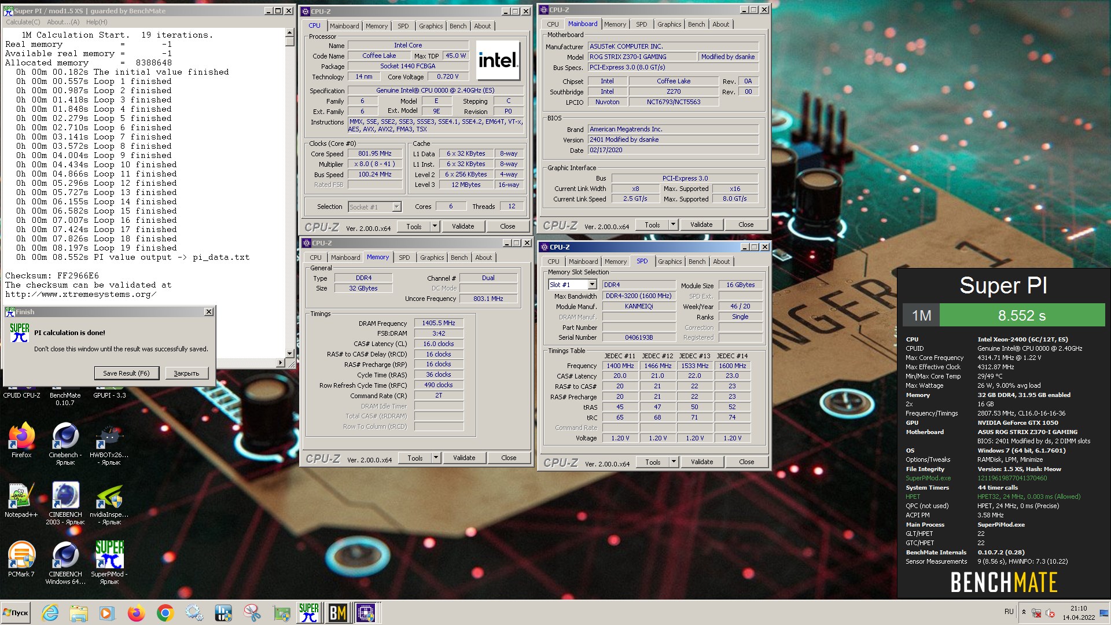
Task: Open the gear settings taskbar icon
Action: point(194,613)
